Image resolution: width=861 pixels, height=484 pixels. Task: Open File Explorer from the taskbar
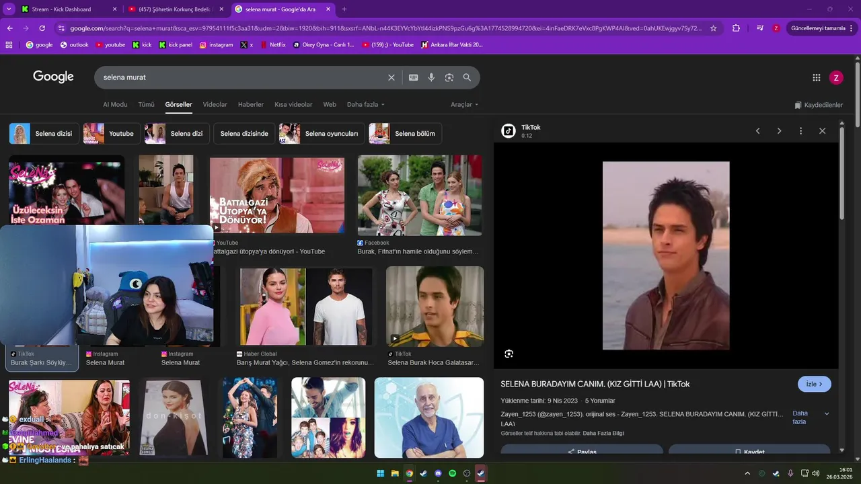[x=395, y=473]
